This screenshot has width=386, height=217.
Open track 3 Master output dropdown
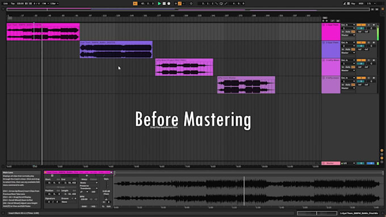tap(348, 70)
